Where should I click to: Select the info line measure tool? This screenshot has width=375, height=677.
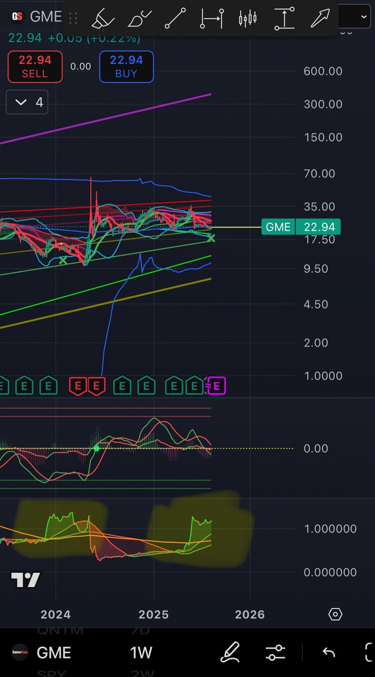[212, 19]
